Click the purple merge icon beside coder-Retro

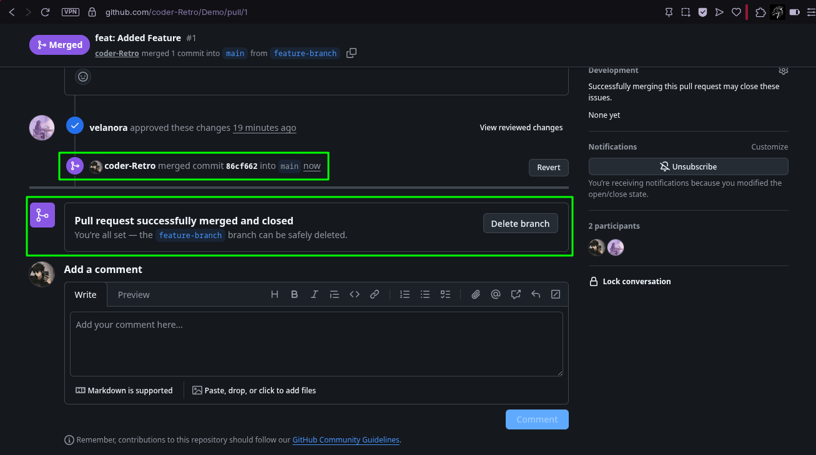coord(75,166)
